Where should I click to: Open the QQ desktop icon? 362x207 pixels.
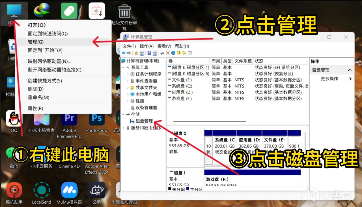coord(14,121)
